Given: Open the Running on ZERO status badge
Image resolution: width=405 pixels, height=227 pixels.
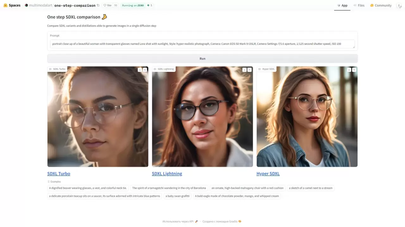Looking at the screenshot, I should [133, 5].
